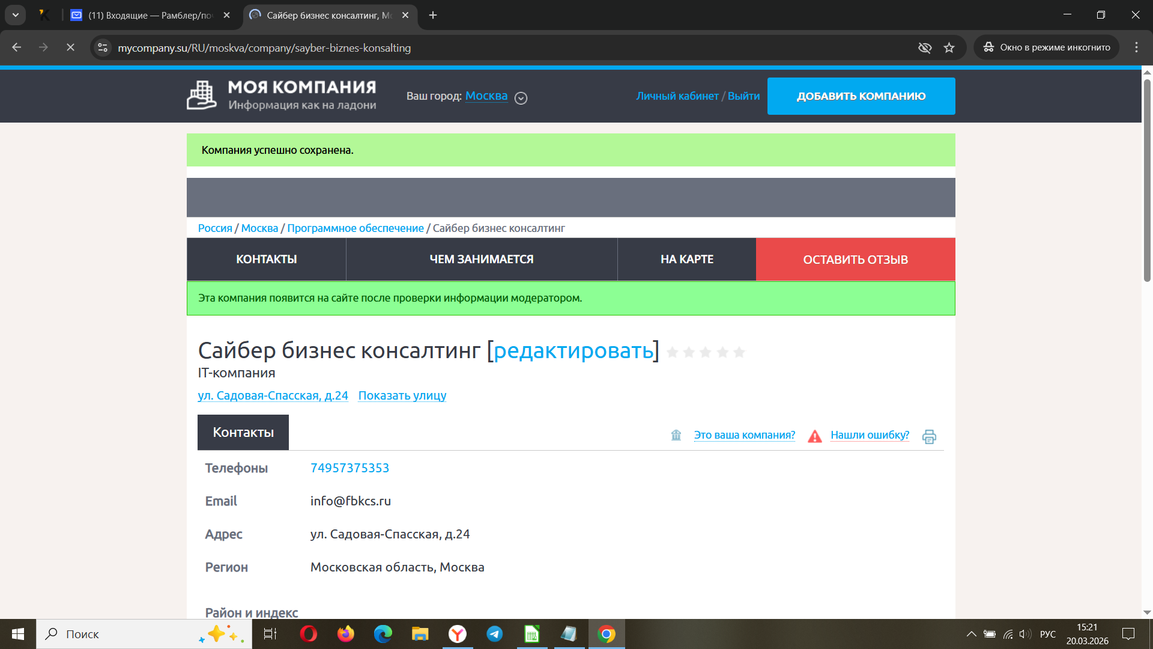Bookmark page with star icon in address bar
The width and height of the screenshot is (1153, 649).
click(x=949, y=48)
